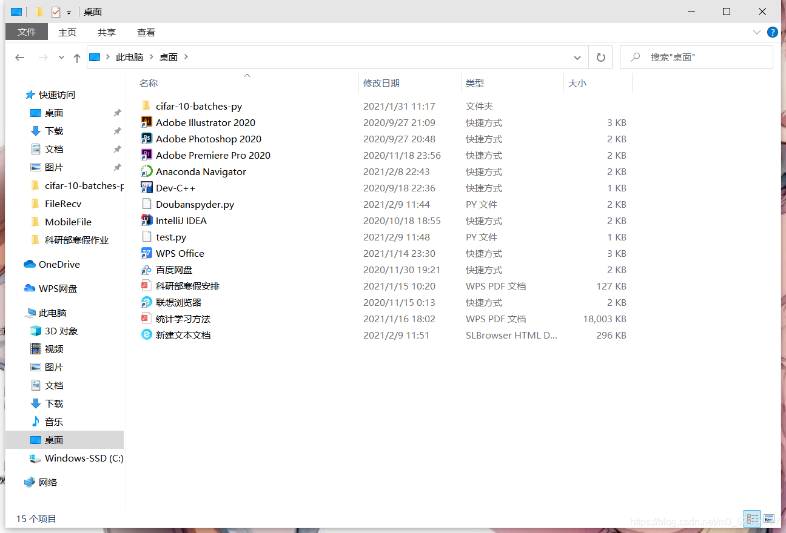Click the properties checkmark icon in title bar
The image size is (786, 533).
tap(55, 12)
